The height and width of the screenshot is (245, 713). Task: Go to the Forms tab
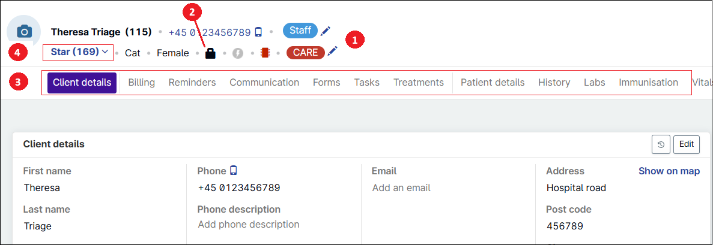(327, 83)
